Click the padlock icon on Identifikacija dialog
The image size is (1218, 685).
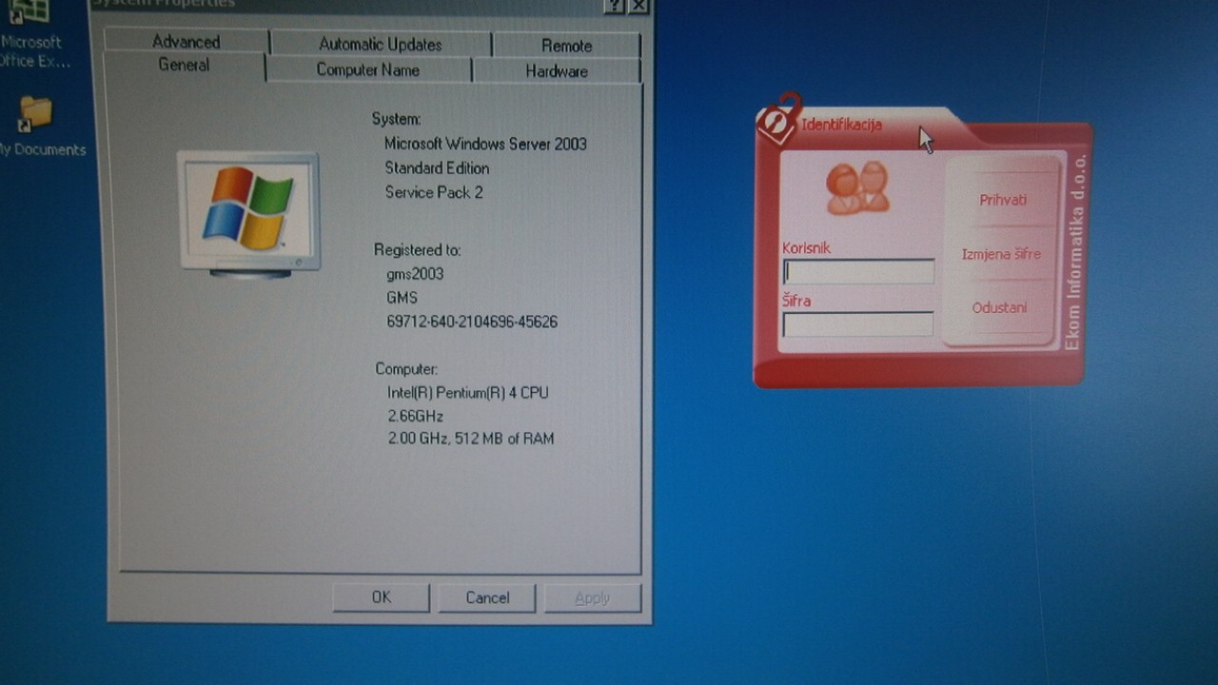coord(778,119)
